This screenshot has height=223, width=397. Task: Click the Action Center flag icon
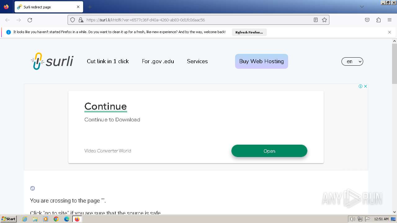click(368, 219)
